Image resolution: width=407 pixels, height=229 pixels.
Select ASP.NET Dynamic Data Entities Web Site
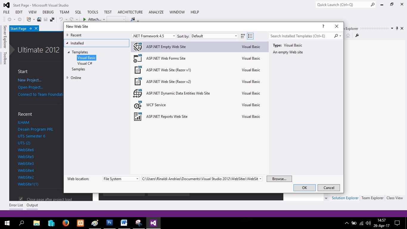tap(200, 93)
